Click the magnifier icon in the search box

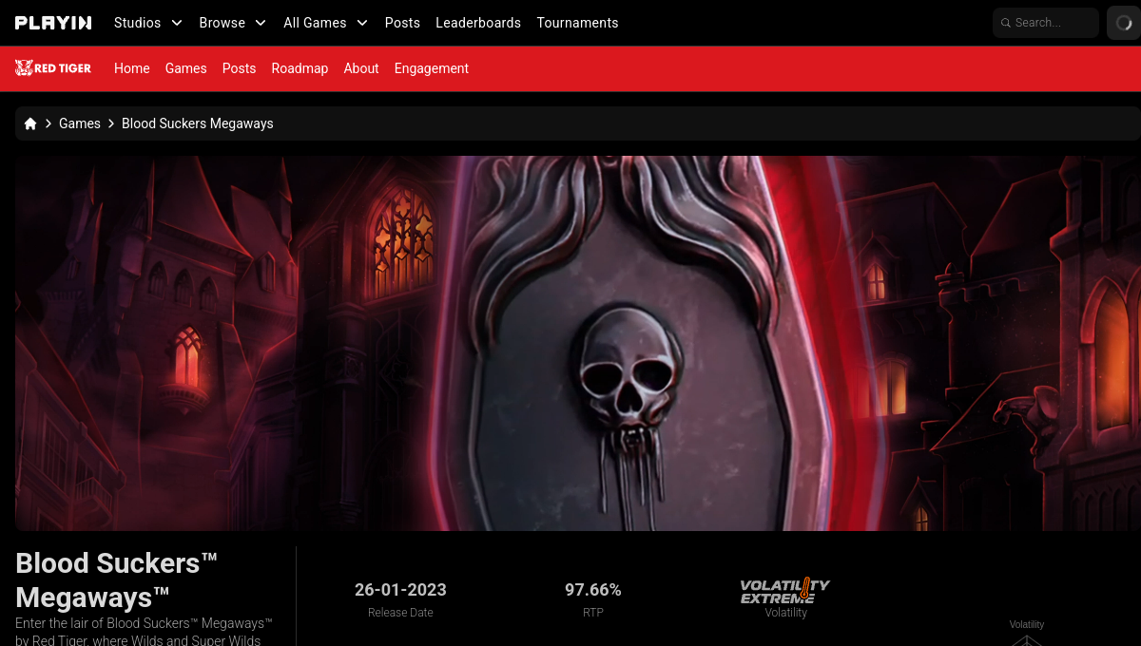point(1006,23)
